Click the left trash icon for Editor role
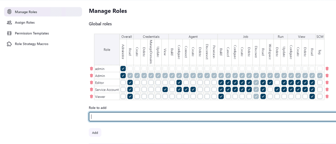The width and height of the screenshot is (336, 144). pos(91,83)
